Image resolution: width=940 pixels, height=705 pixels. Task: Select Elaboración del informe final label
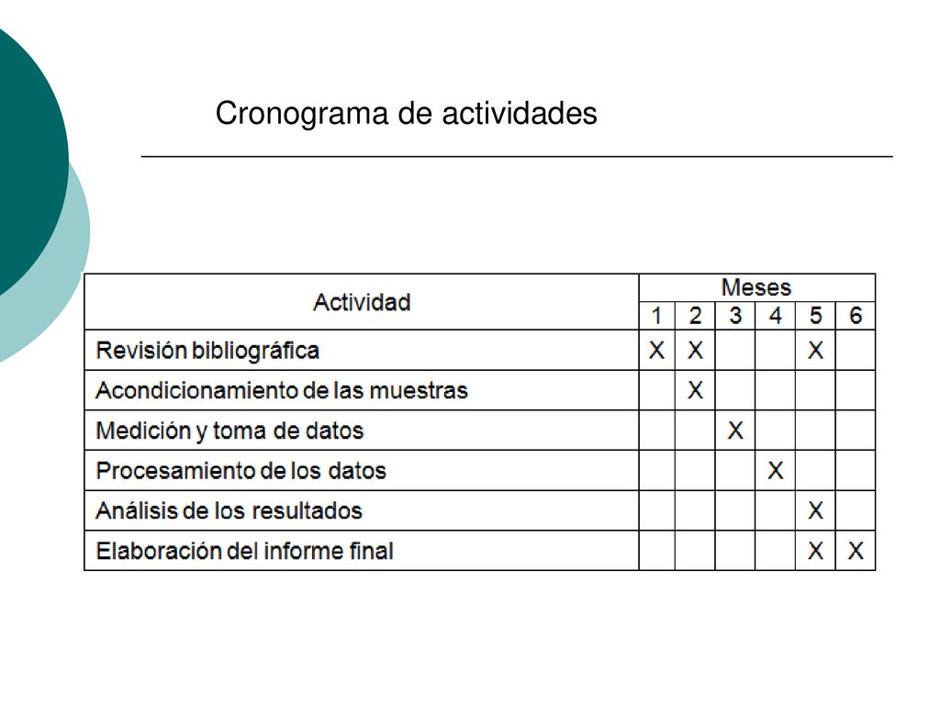point(244,552)
